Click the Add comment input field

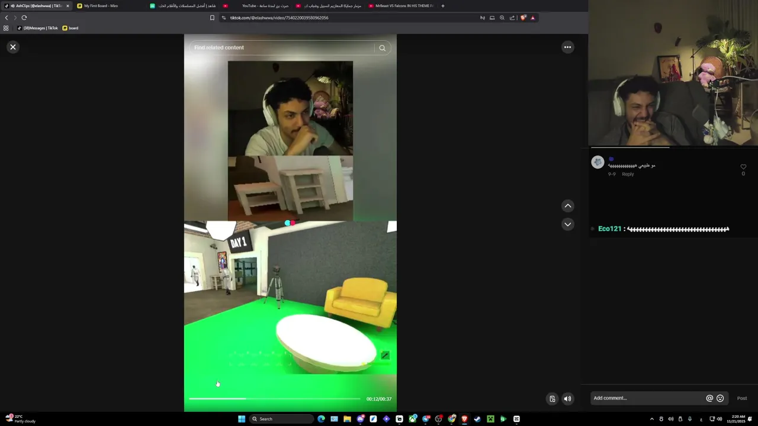coord(648,398)
